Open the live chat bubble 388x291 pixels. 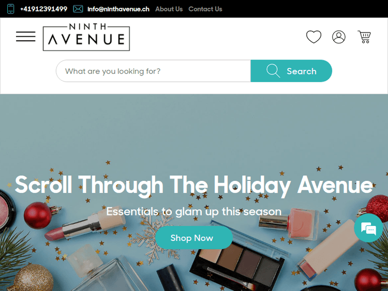coord(368,228)
